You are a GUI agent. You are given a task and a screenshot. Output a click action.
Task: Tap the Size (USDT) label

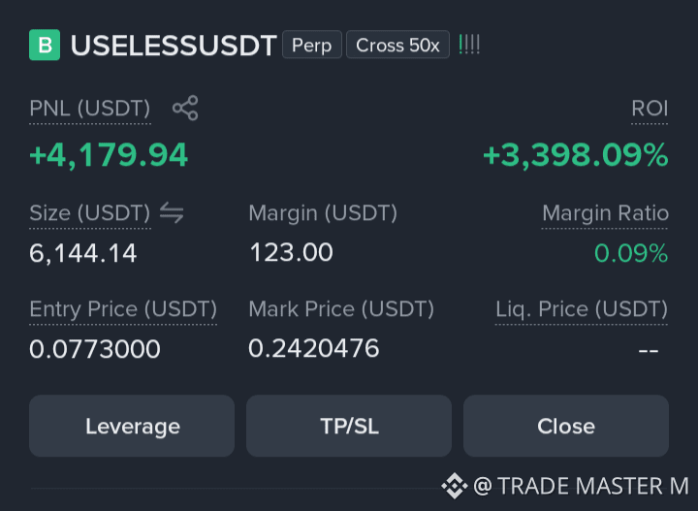[x=90, y=213]
